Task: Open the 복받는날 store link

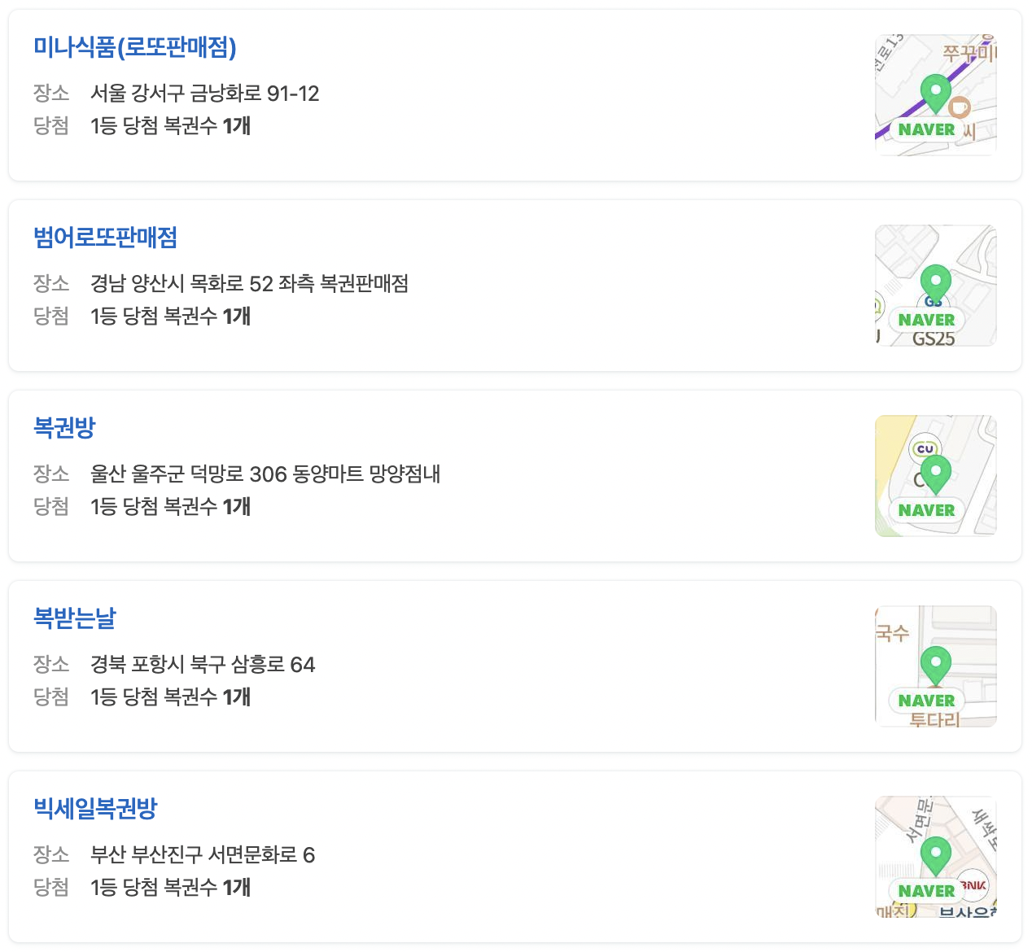Action: (75, 618)
